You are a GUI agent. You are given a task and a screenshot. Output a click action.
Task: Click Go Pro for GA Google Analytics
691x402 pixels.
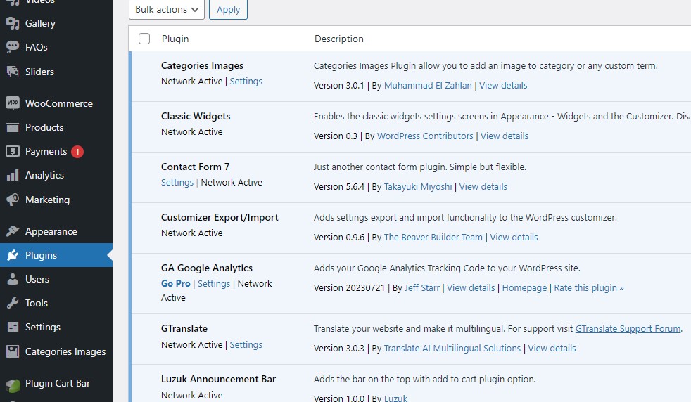[x=175, y=283]
